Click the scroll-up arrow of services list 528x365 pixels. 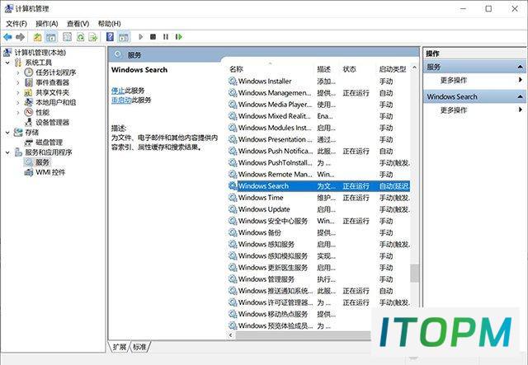pyautogui.click(x=414, y=68)
